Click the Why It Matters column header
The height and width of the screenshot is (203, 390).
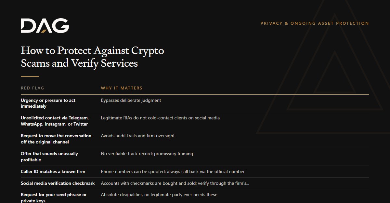point(122,88)
